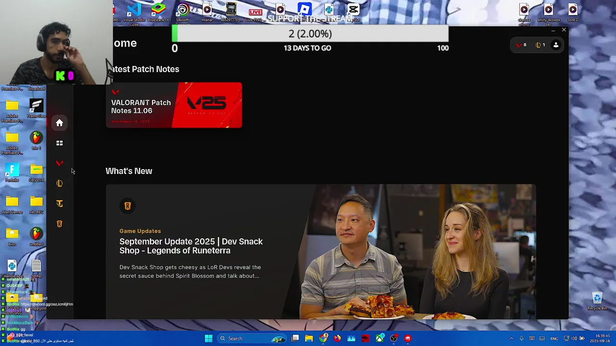Open the profile avatar icon
The image size is (616, 346).
pyautogui.click(x=556, y=45)
